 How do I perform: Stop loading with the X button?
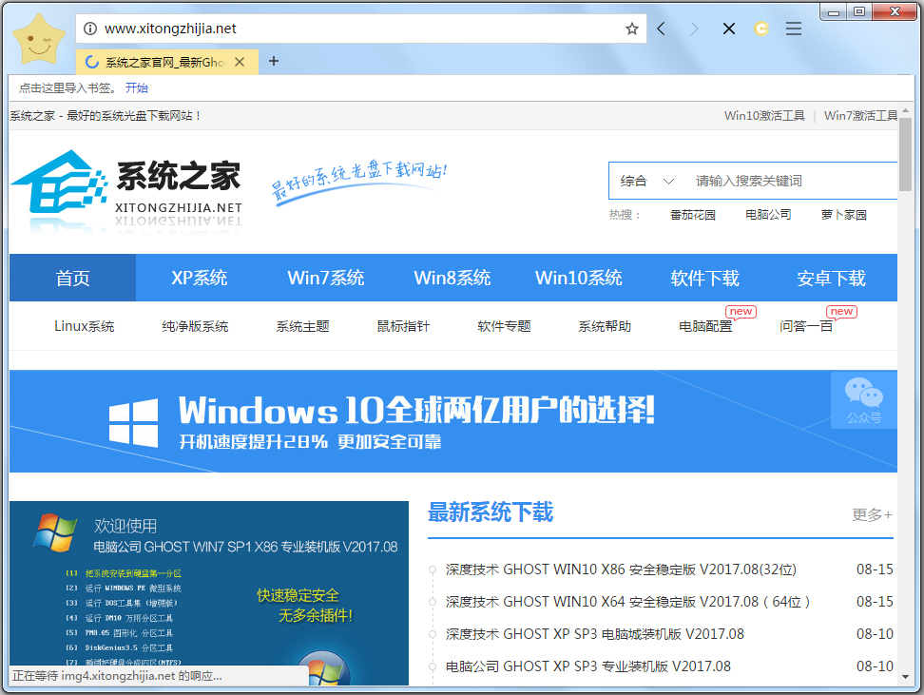click(729, 29)
